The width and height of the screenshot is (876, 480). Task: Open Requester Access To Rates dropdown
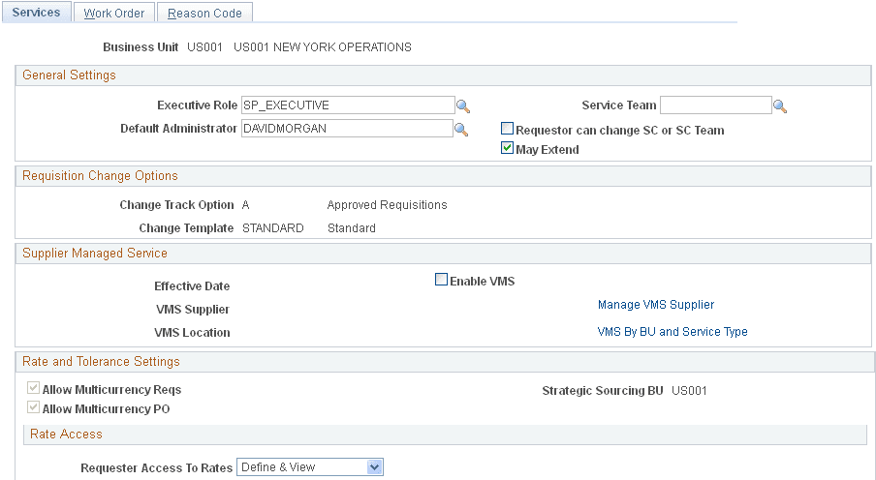[x=310, y=467]
